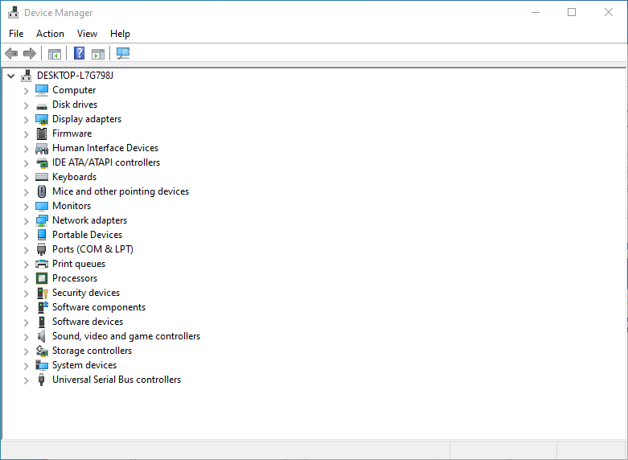
Task: Click the DESKTOP-L7G798J computer icon
Action: [x=27, y=76]
